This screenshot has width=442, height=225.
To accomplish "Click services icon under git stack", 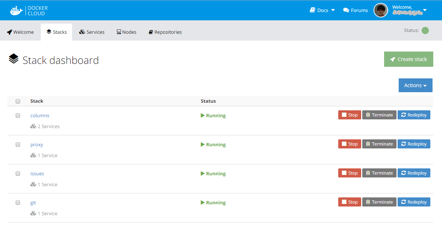I will (33, 213).
